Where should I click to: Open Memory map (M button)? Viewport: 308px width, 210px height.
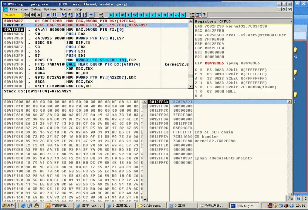coord(123,15)
